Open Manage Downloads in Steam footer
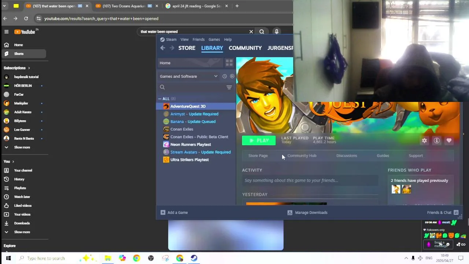The height and width of the screenshot is (264, 469). (307, 212)
